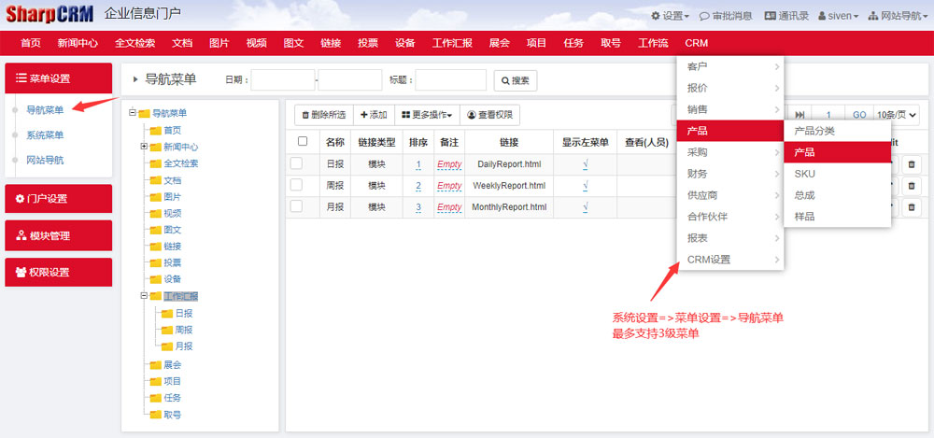Select SKU from the 产品 submenu
This screenshot has width=934, height=438.
(x=805, y=174)
